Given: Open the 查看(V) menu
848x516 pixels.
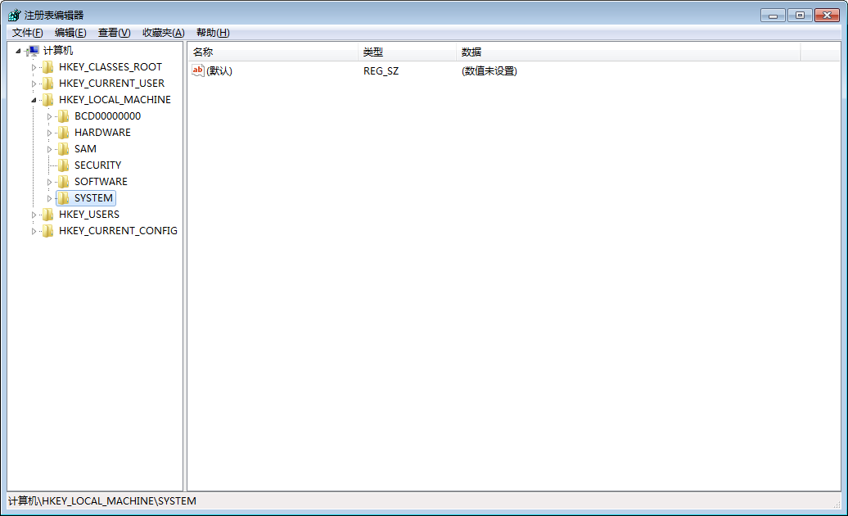Looking at the screenshot, I should (114, 33).
